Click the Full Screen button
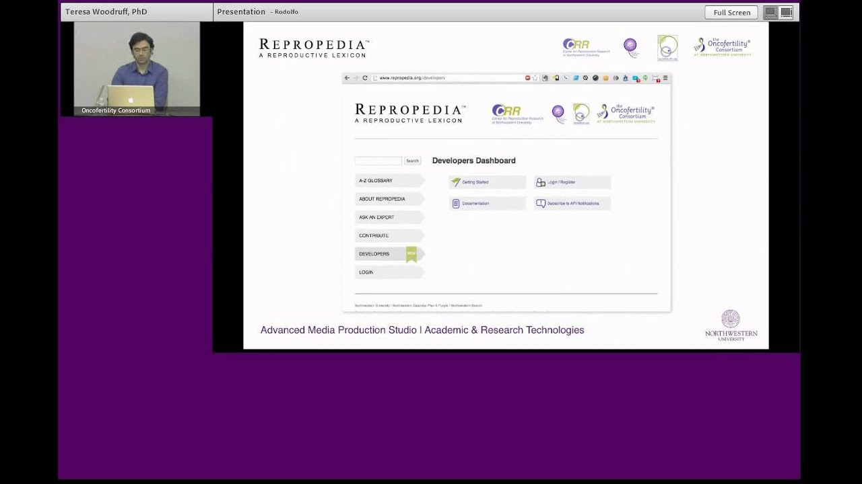 [731, 12]
